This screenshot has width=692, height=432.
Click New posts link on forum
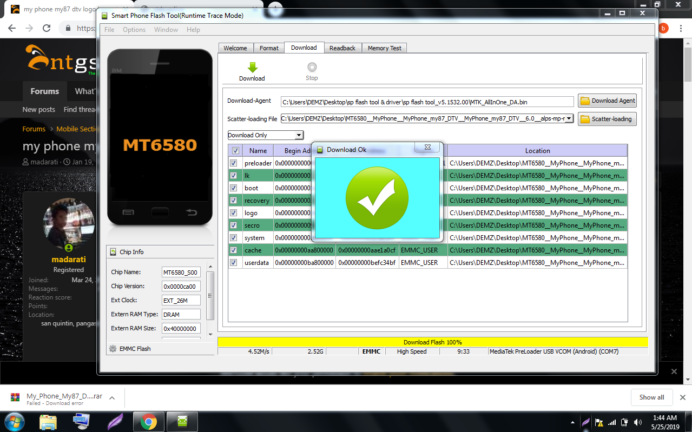click(38, 109)
